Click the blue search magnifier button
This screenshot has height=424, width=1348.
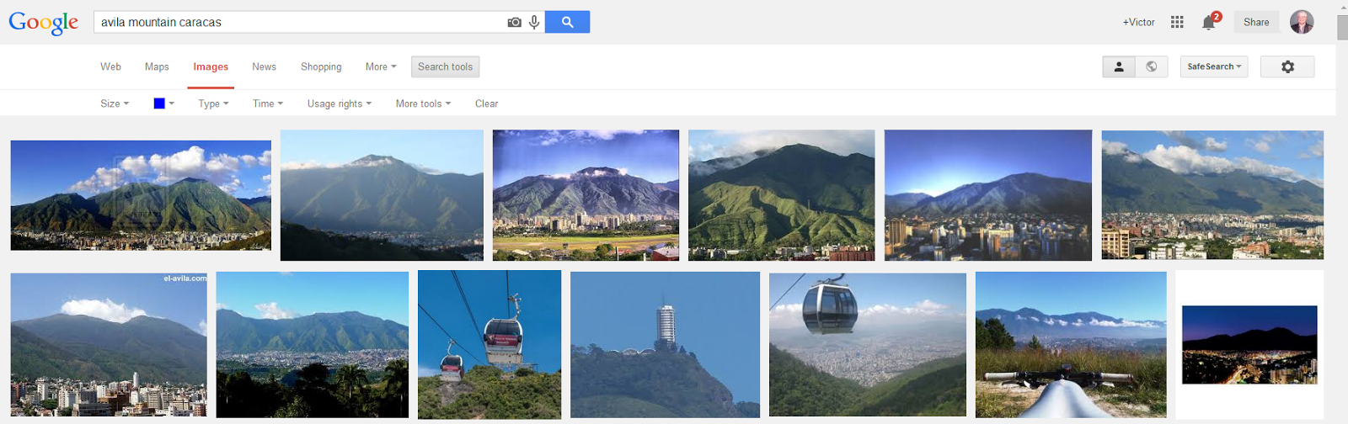tap(567, 22)
